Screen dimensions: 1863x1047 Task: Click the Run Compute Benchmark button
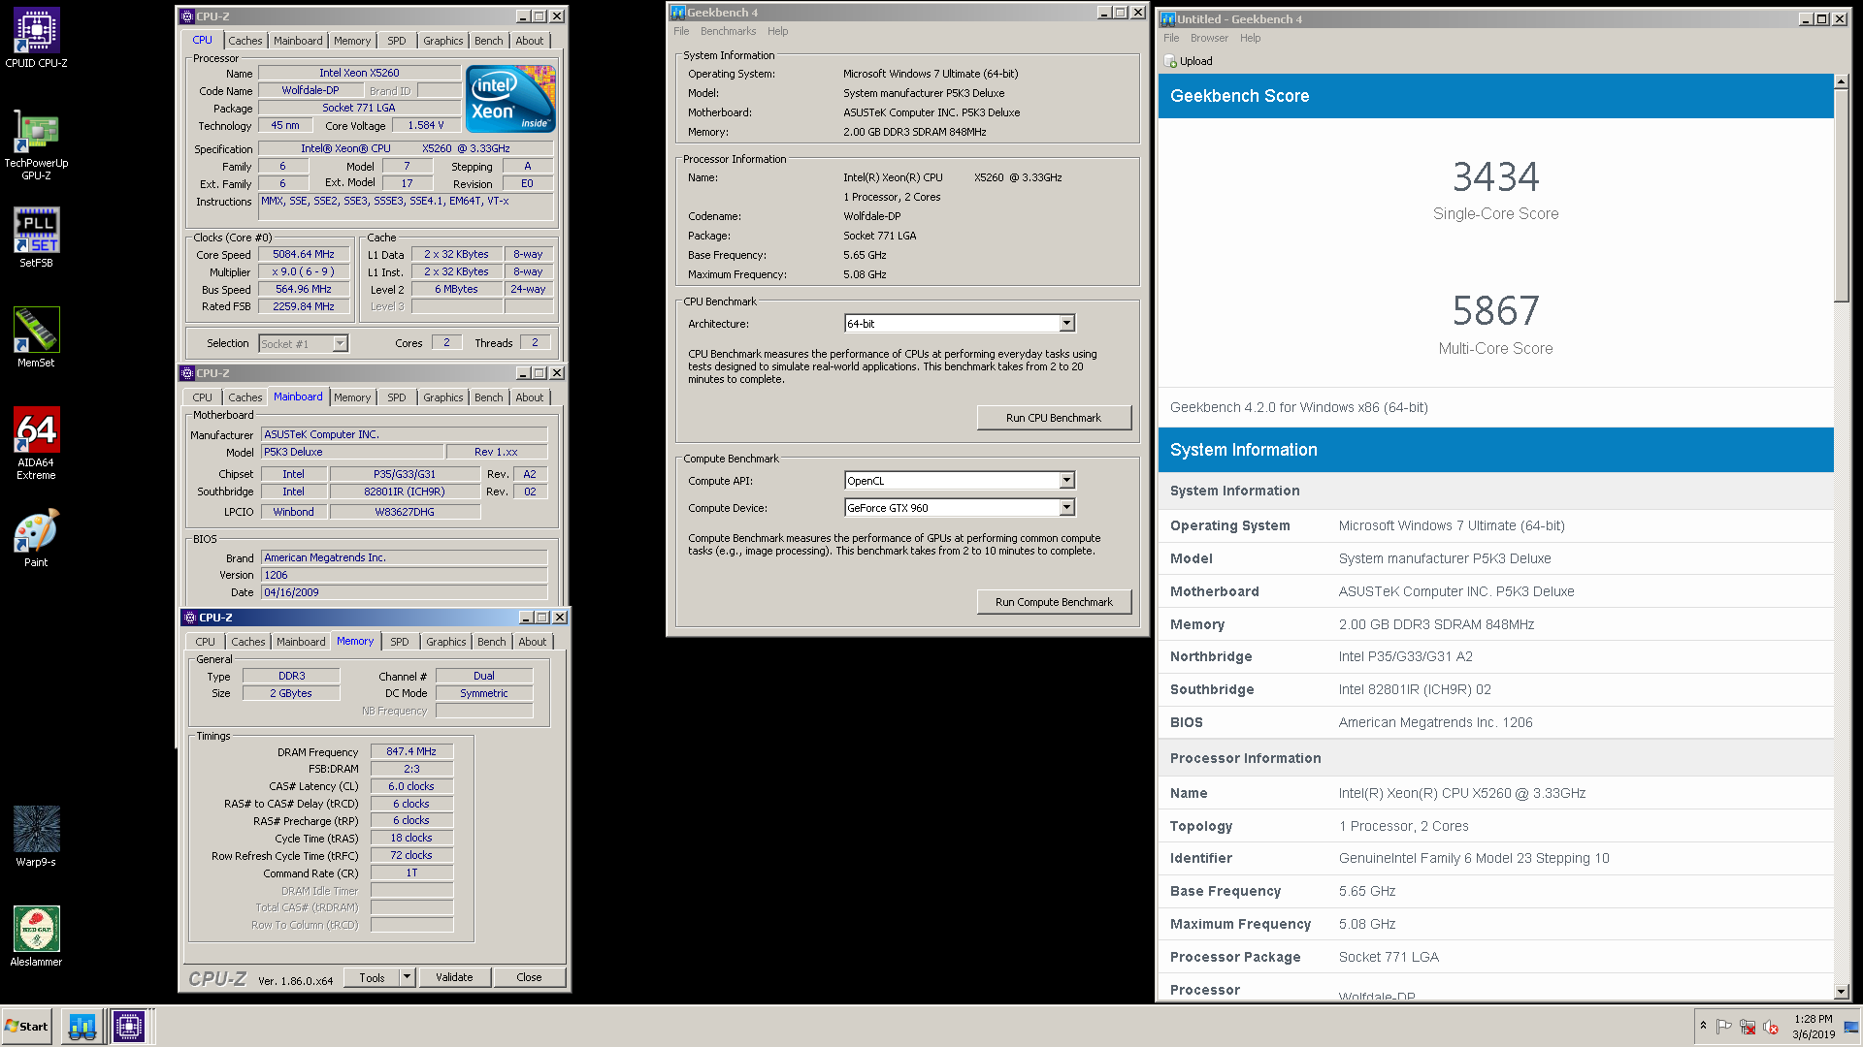click(x=1054, y=602)
